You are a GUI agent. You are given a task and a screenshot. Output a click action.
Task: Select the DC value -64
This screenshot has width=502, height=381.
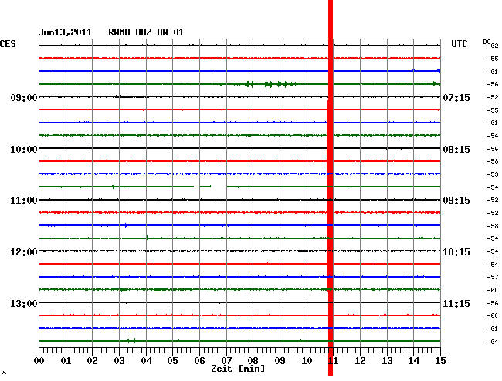click(x=493, y=342)
